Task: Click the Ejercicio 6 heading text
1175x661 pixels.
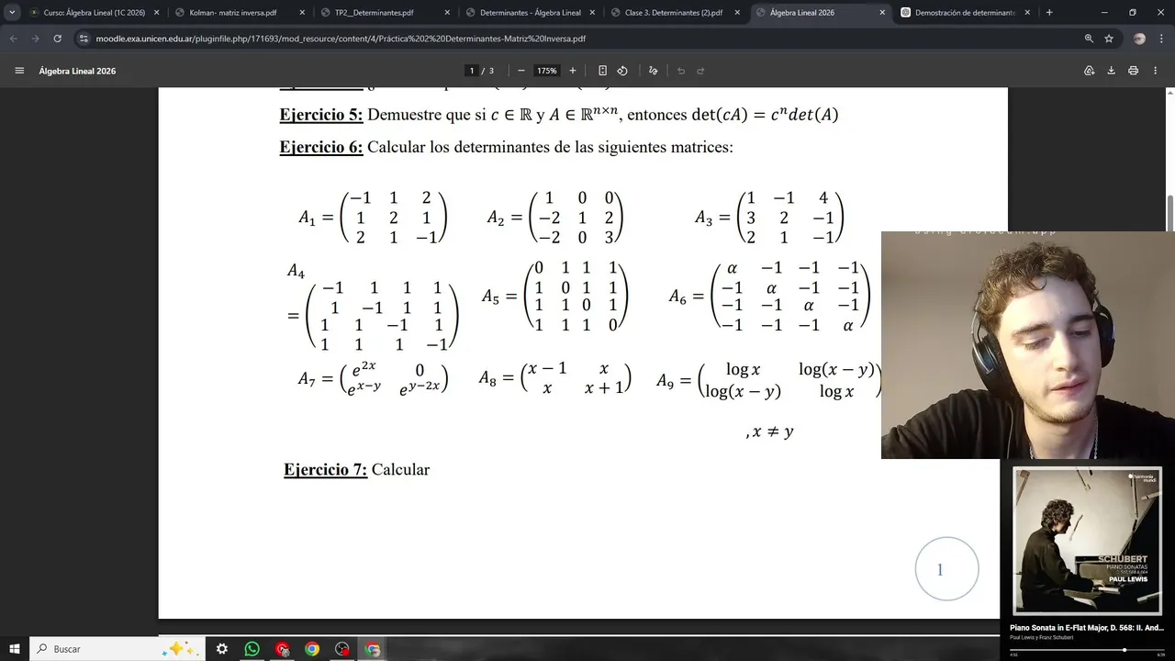Action: [x=321, y=147]
